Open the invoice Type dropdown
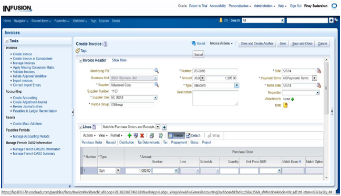Image resolution: width=341 pixels, height=196 pixels. [236, 85]
